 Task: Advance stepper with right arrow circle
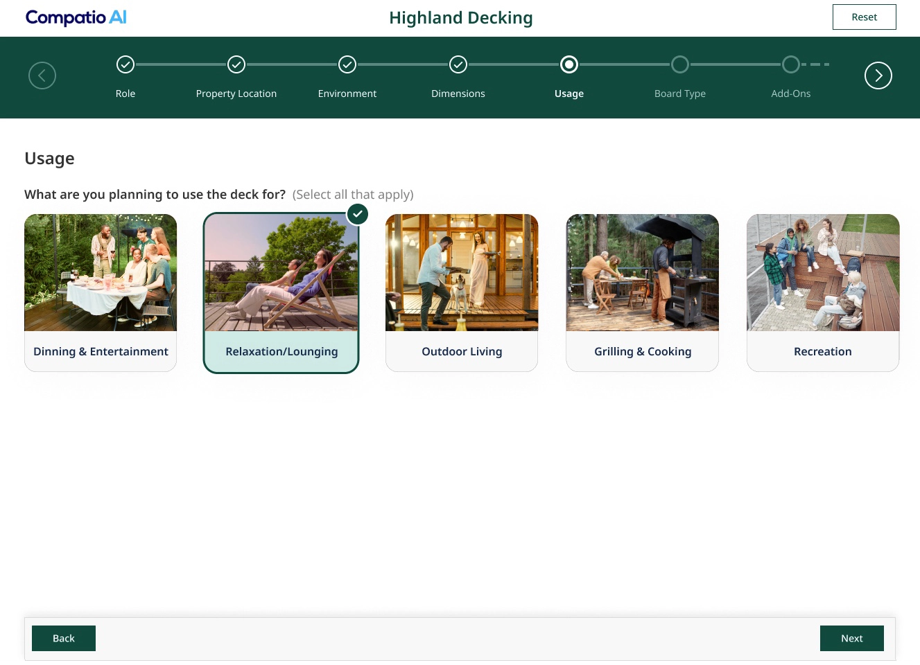(878, 76)
